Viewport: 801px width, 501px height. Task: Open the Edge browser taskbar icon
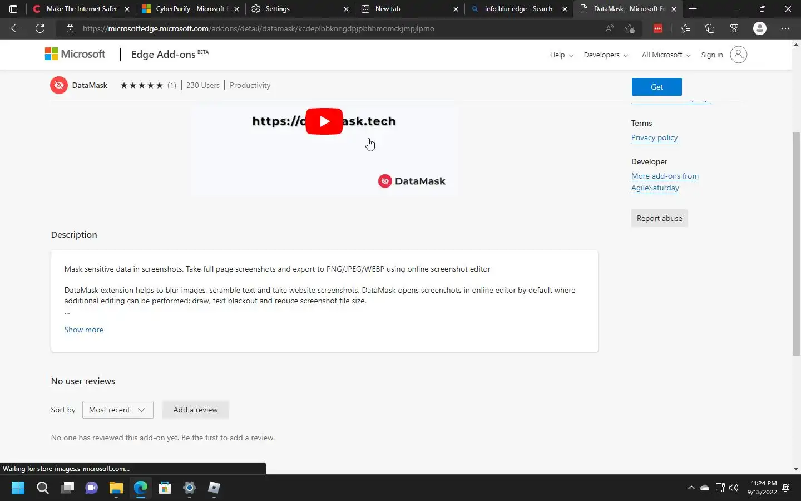[140, 488]
